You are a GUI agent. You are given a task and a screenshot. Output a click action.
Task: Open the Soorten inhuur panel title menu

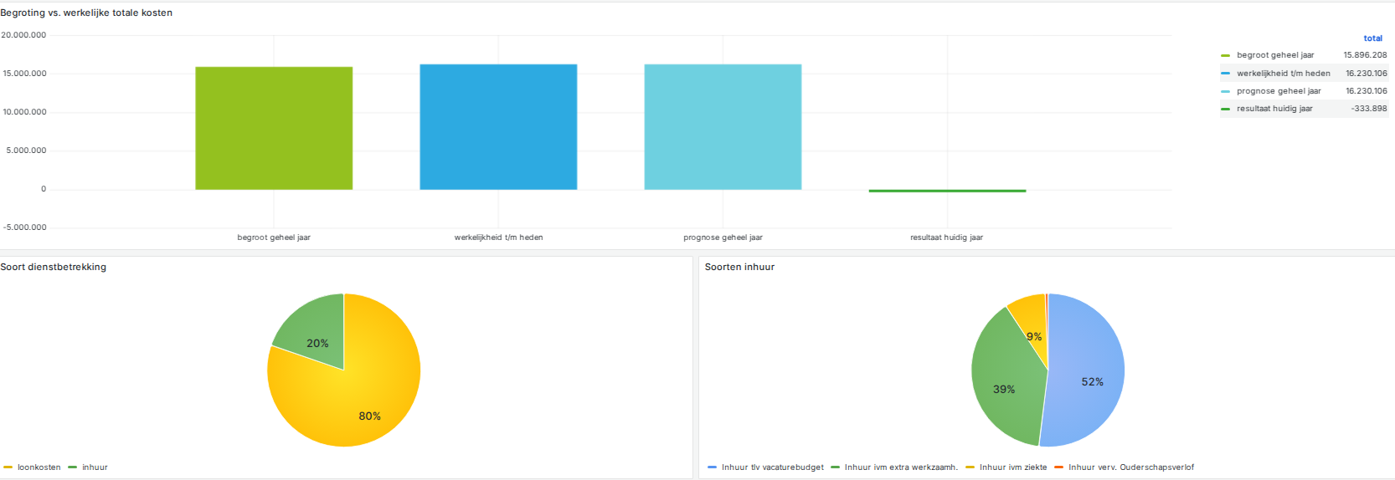tap(739, 267)
